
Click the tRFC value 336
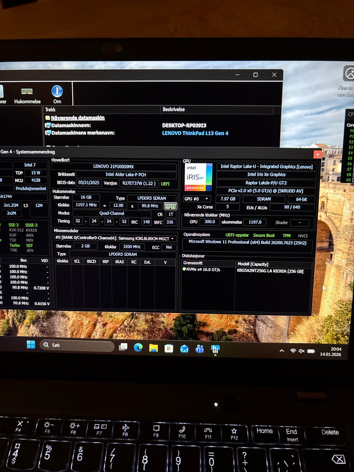pyautogui.click(x=170, y=222)
